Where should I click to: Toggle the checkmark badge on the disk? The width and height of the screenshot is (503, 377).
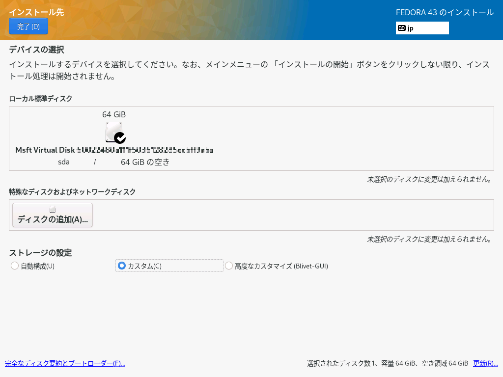click(x=120, y=138)
